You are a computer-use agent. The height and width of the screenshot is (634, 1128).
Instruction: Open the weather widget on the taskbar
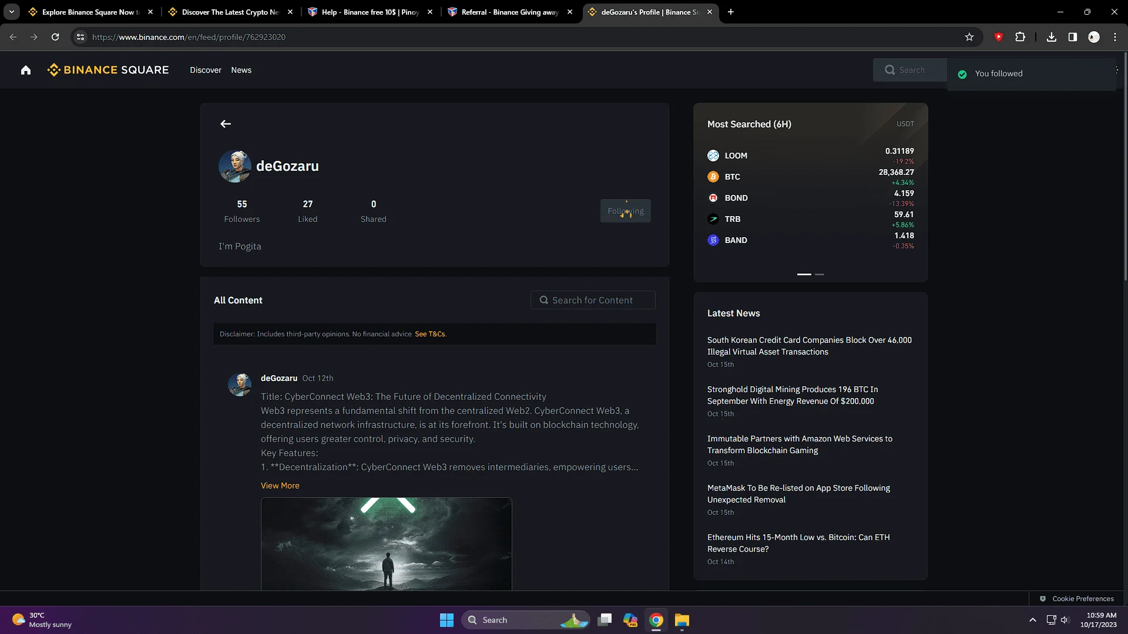(42, 620)
